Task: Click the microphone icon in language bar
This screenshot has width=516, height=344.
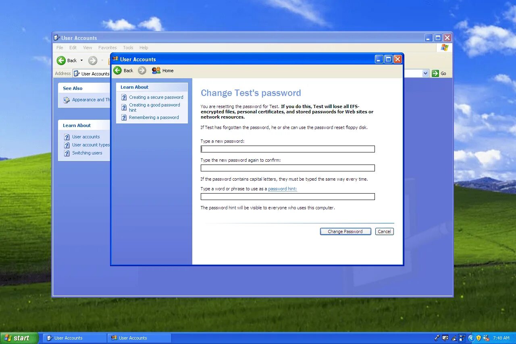Action: click(x=437, y=338)
